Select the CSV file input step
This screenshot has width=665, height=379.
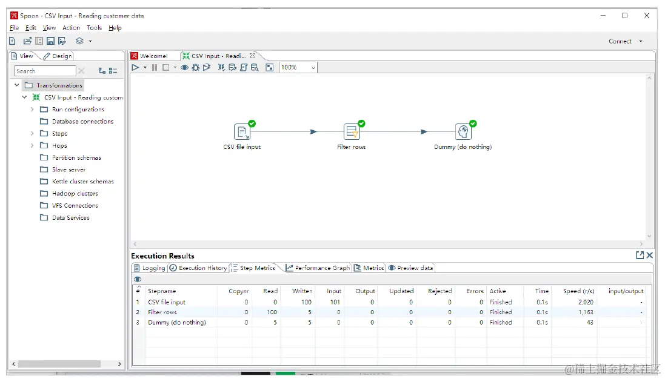pyautogui.click(x=242, y=132)
